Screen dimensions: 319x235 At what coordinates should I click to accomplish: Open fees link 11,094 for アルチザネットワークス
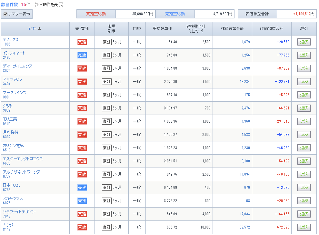pyautogui.click(x=245, y=174)
